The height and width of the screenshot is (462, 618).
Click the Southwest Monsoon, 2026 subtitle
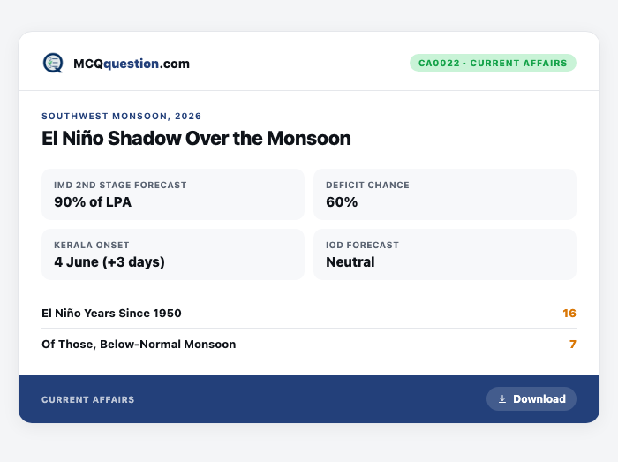coord(122,116)
